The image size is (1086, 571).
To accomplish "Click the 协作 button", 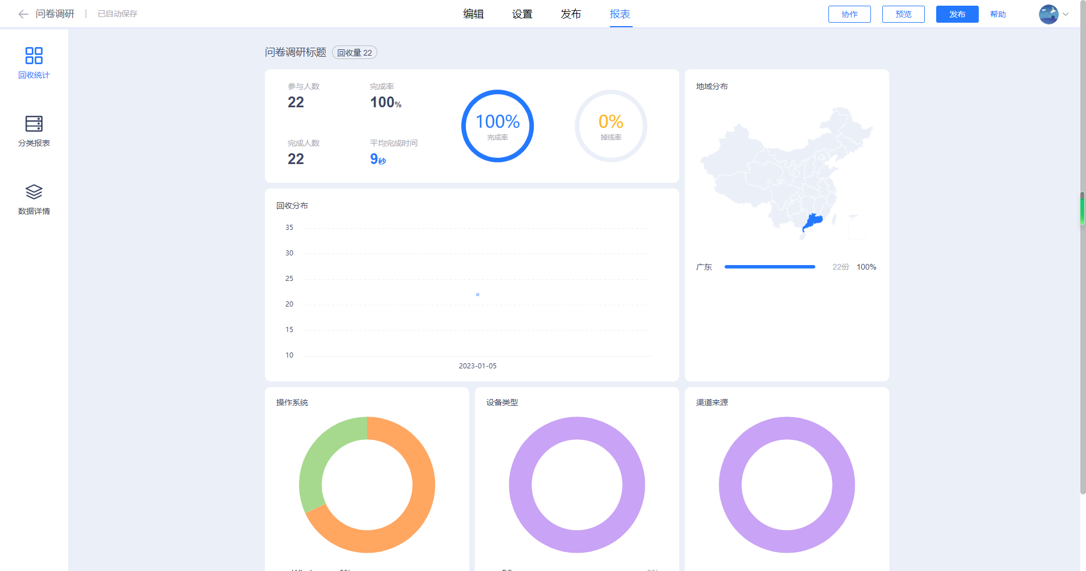I will pos(849,14).
